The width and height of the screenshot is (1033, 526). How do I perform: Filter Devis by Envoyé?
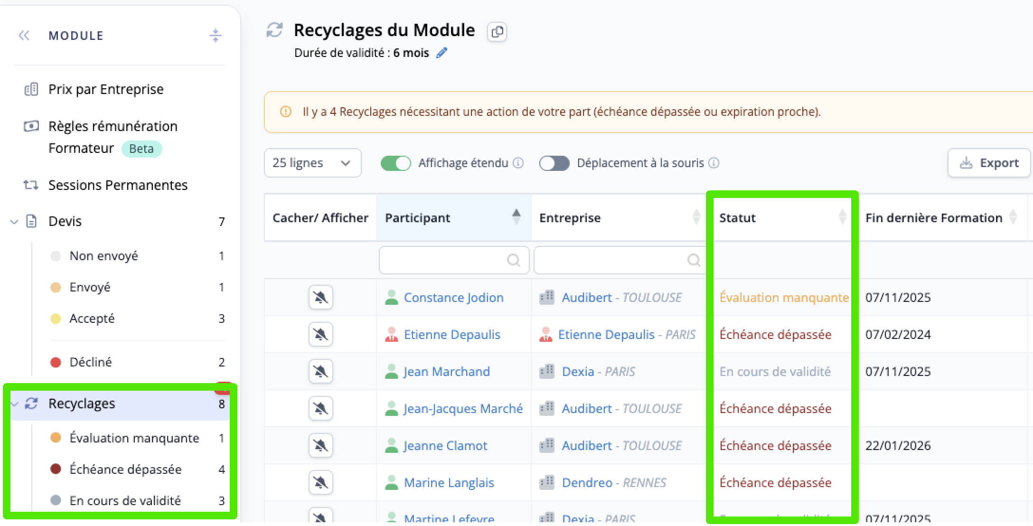coord(90,287)
